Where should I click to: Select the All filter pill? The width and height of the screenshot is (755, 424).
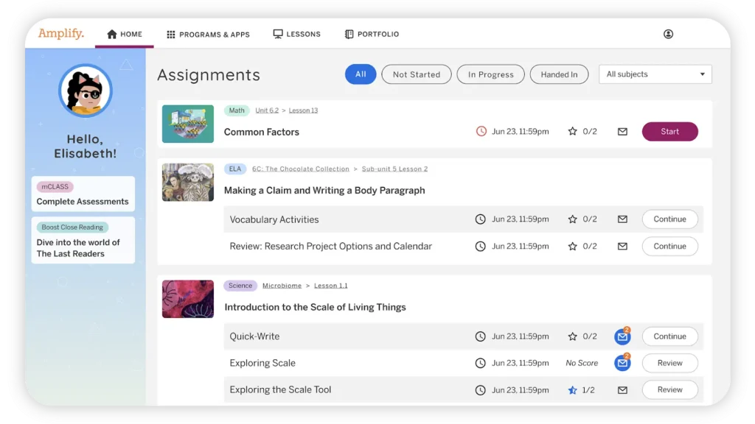point(360,74)
